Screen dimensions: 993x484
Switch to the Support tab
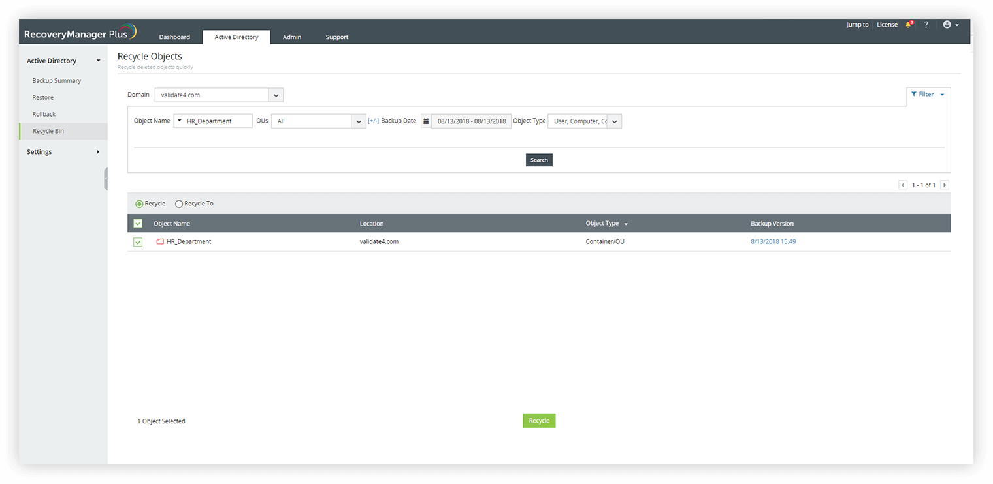(x=337, y=37)
